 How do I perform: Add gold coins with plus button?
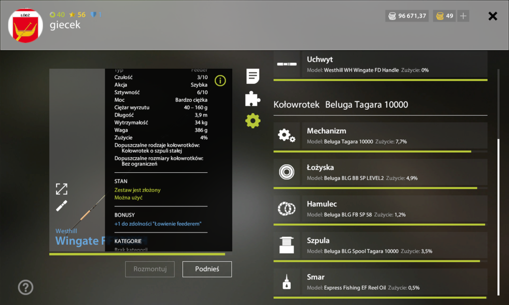(x=463, y=16)
